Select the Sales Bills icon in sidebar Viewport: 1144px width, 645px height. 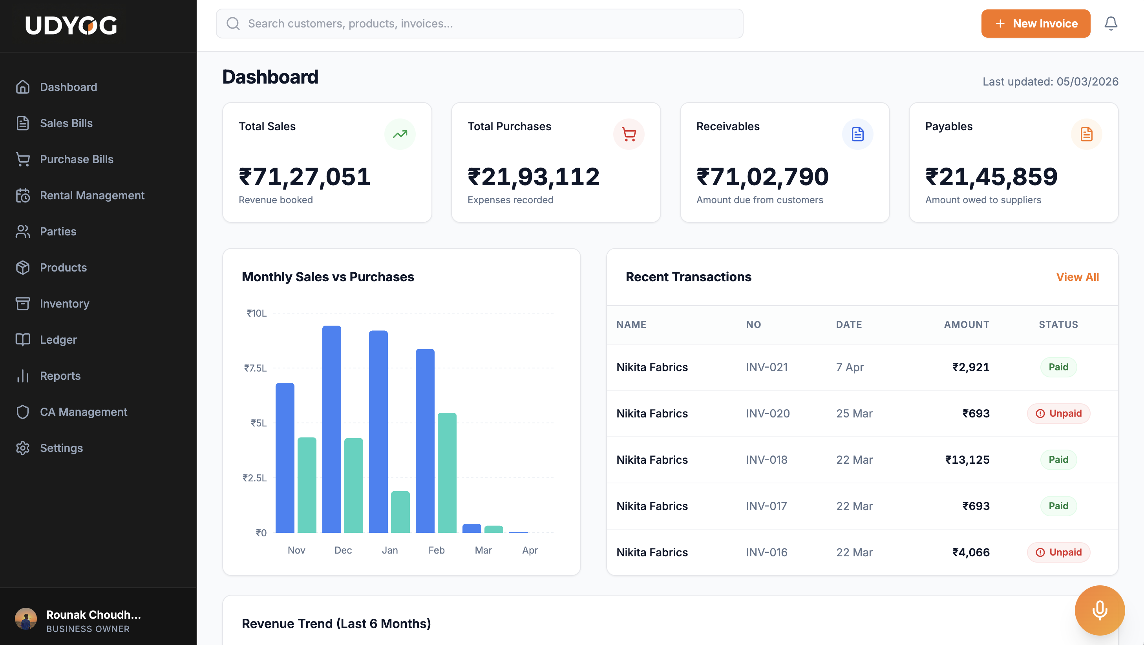pyautogui.click(x=23, y=123)
